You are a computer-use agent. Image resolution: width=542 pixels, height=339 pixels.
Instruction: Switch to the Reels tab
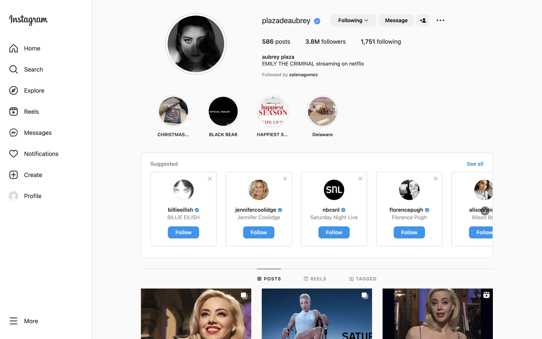[315, 279]
